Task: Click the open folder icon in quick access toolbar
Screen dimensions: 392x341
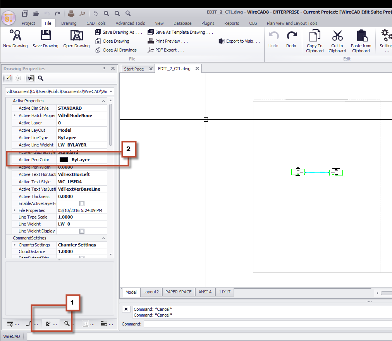Action: pos(36,14)
